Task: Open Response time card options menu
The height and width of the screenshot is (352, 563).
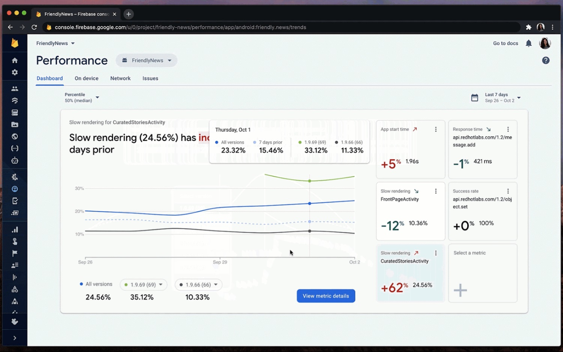Action: coord(508,129)
